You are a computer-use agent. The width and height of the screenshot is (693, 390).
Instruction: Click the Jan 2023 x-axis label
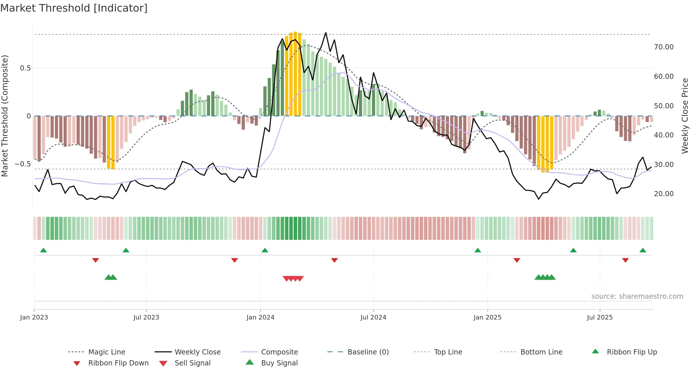click(34, 317)
